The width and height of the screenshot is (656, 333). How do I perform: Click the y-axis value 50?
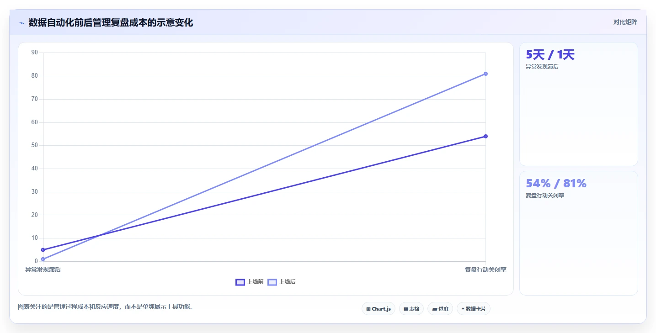(x=34, y=145)
